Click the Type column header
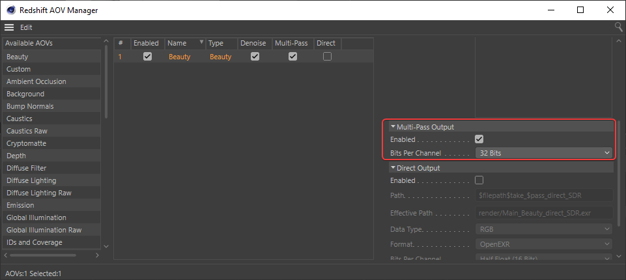Image resolution: width=626 pixels, height=280 pixels. tap(216, 43)
